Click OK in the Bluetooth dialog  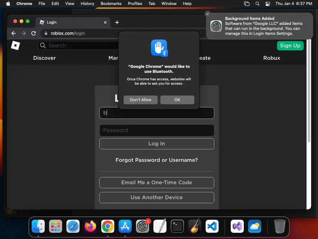(177, 100)
